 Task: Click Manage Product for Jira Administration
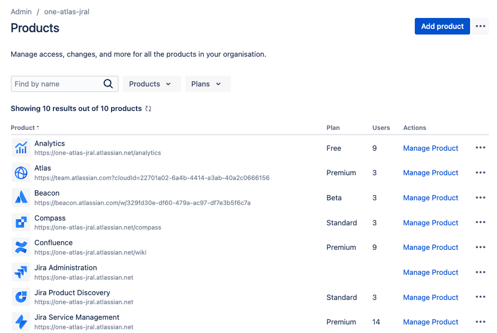click(430, 272)
